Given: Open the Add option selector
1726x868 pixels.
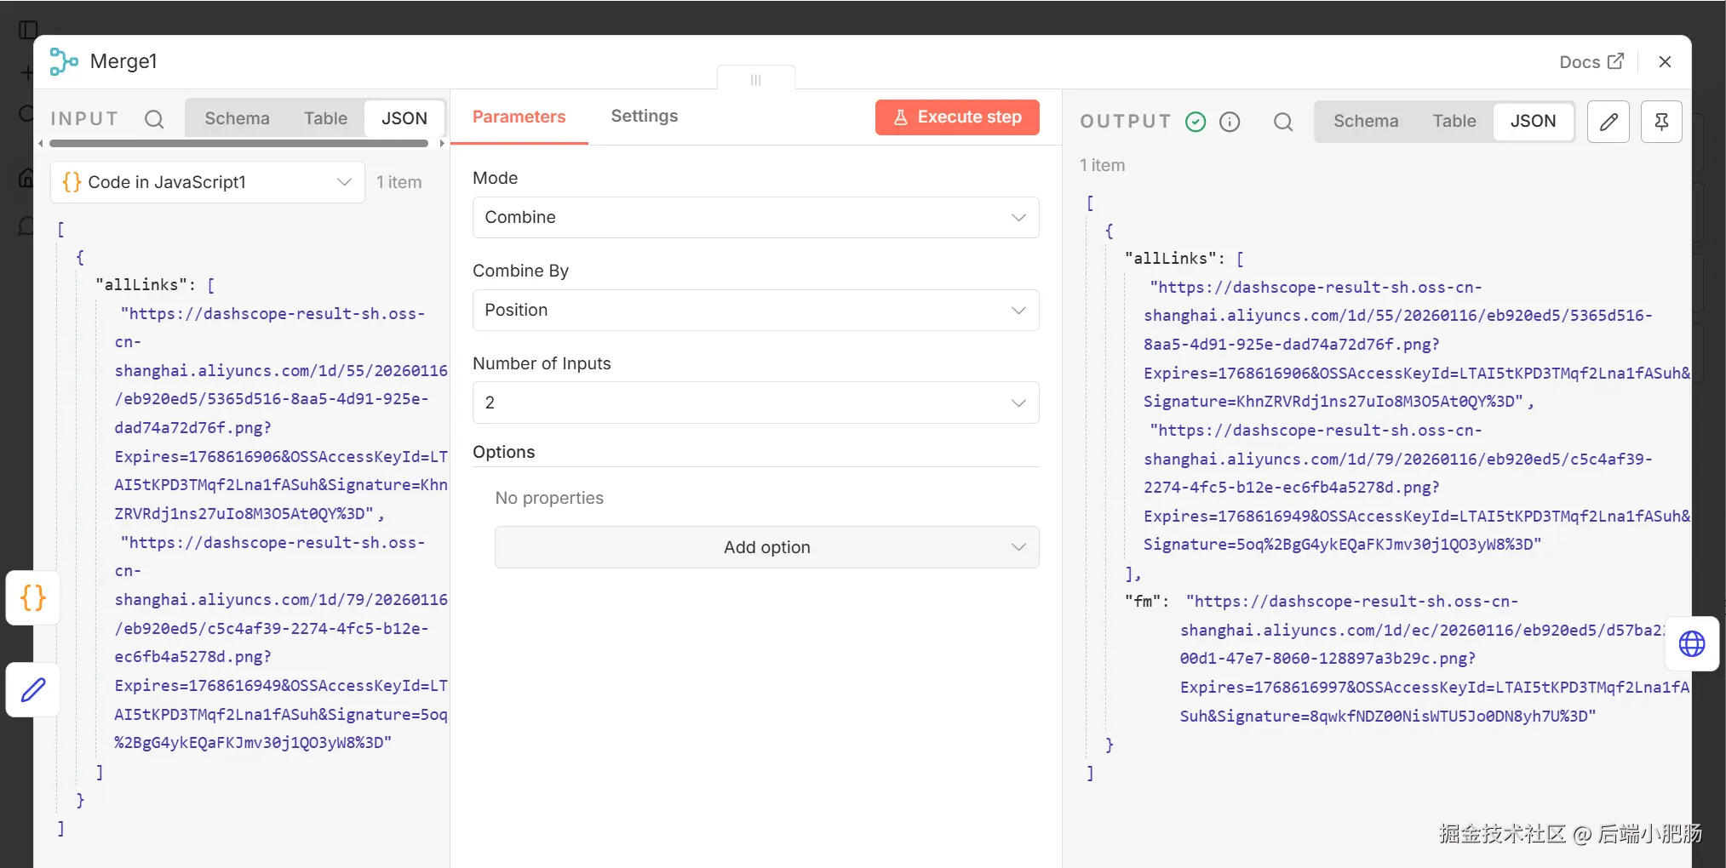Looking at the screenshot, I should click(766, 547).
